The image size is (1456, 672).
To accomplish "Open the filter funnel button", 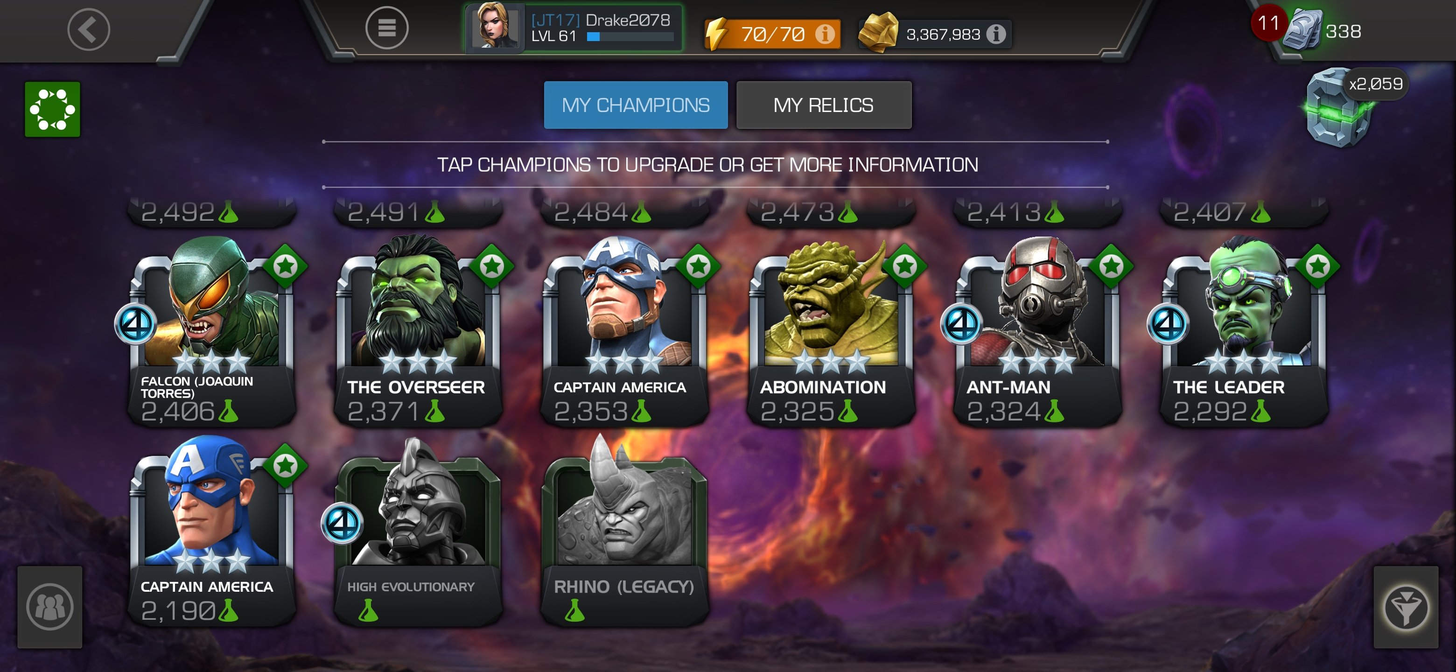I will 1406,608.
